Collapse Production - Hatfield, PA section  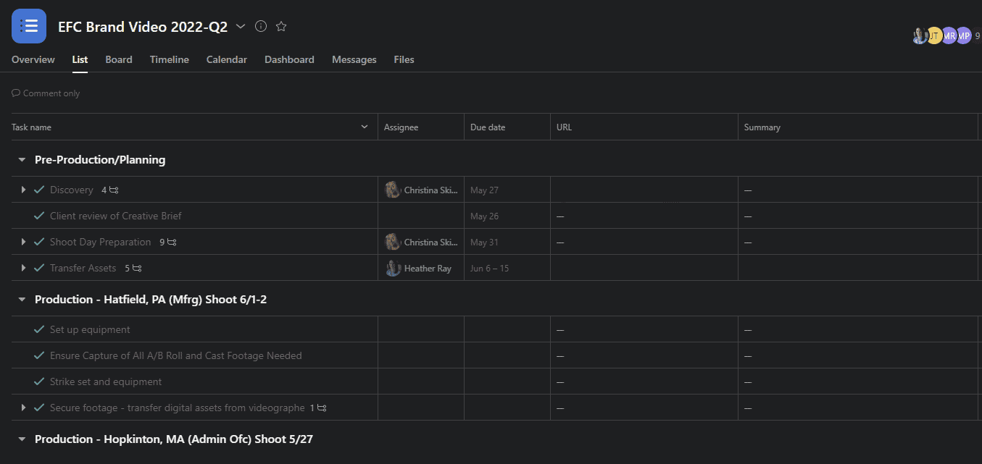pos(22,299)
